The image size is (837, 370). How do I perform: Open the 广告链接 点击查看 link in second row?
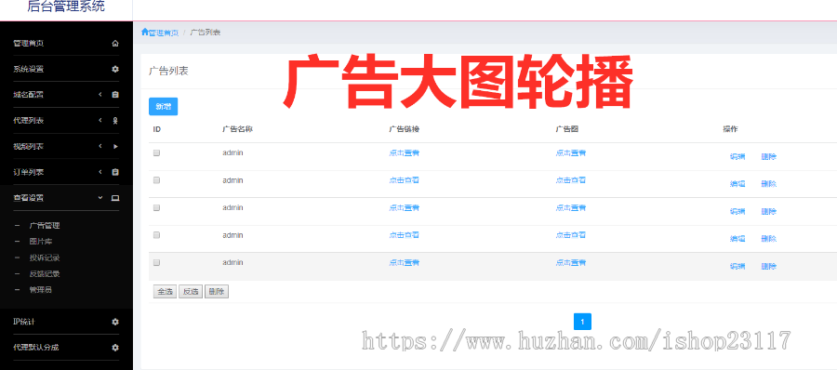pyautogui.click(x=405, y=180)
